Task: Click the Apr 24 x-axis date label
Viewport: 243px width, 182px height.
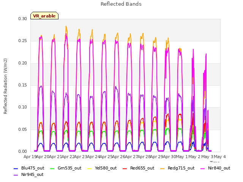Action: pos(93,157)
